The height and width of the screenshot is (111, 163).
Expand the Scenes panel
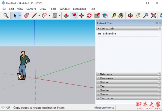point(98,94)
